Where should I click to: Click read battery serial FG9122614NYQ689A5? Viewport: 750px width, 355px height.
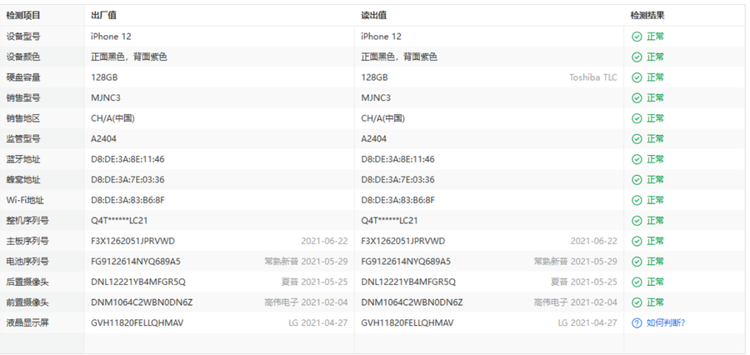(x=406, y=262)
